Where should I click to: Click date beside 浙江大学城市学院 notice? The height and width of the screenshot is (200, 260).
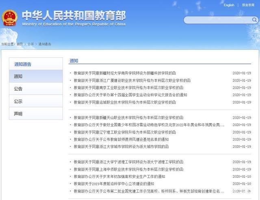pyautogui.click(x=242, y=147)
